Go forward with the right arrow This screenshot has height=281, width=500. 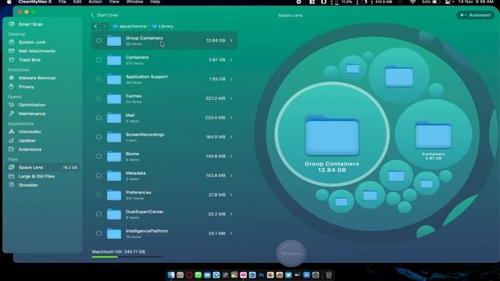[x=104, y=26]
